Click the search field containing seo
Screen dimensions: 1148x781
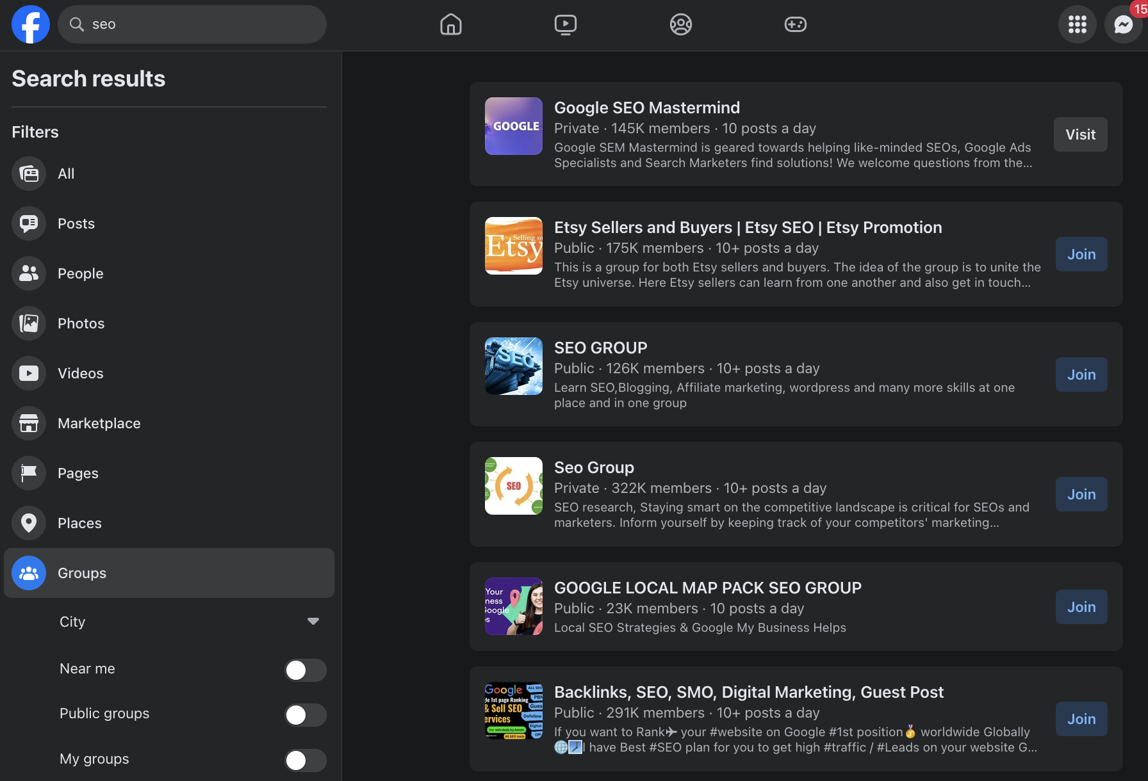(192, 24)
